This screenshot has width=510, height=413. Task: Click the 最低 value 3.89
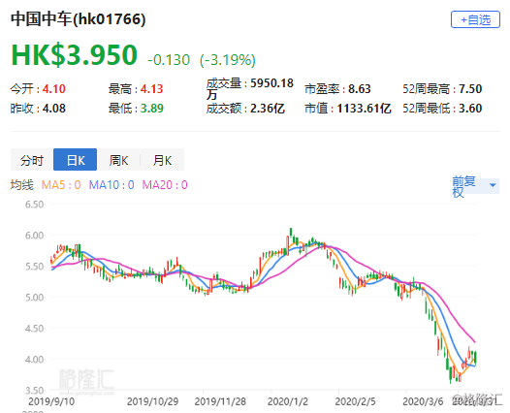[152, 109]
